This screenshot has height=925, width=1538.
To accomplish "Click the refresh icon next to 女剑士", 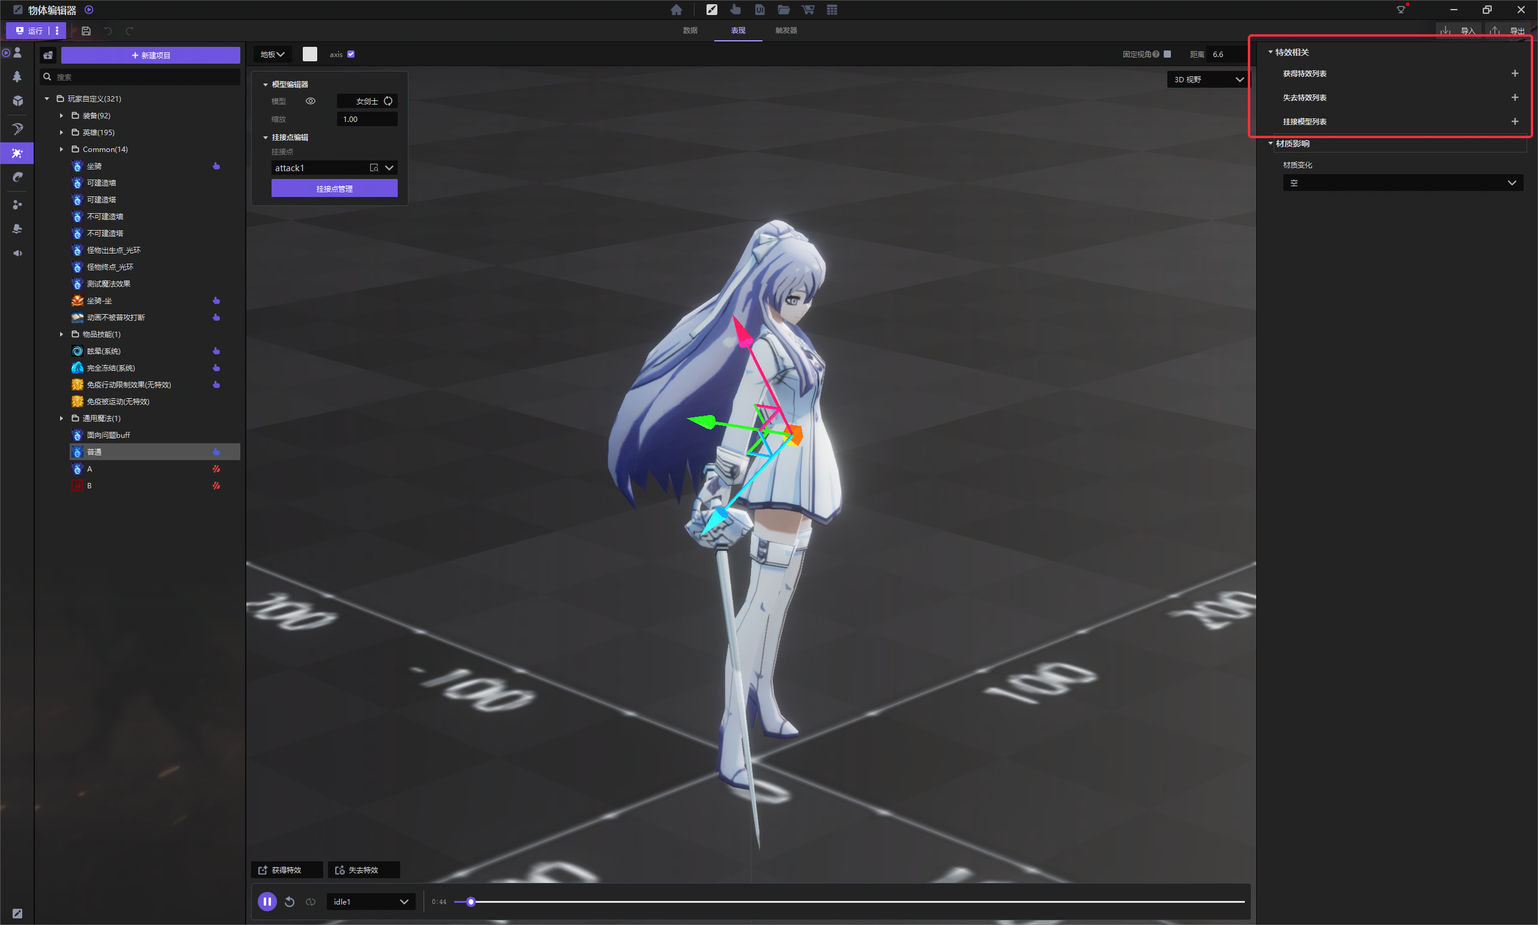I will (388, 101).
